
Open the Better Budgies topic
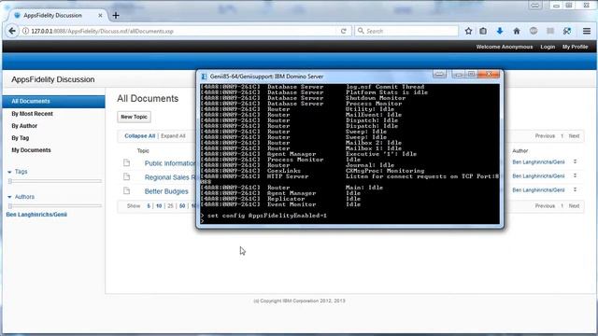(x=166, y=191)
